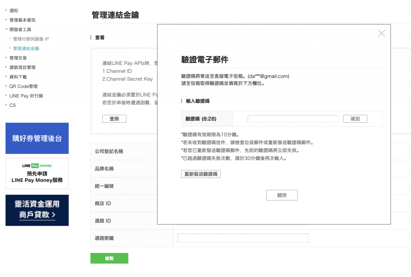This screenshot has width=411, height=277.
Task: Expand arrow next to QR Code管理
Action: 6,86
